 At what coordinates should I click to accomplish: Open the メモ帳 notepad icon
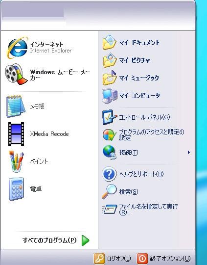point(16,106)
